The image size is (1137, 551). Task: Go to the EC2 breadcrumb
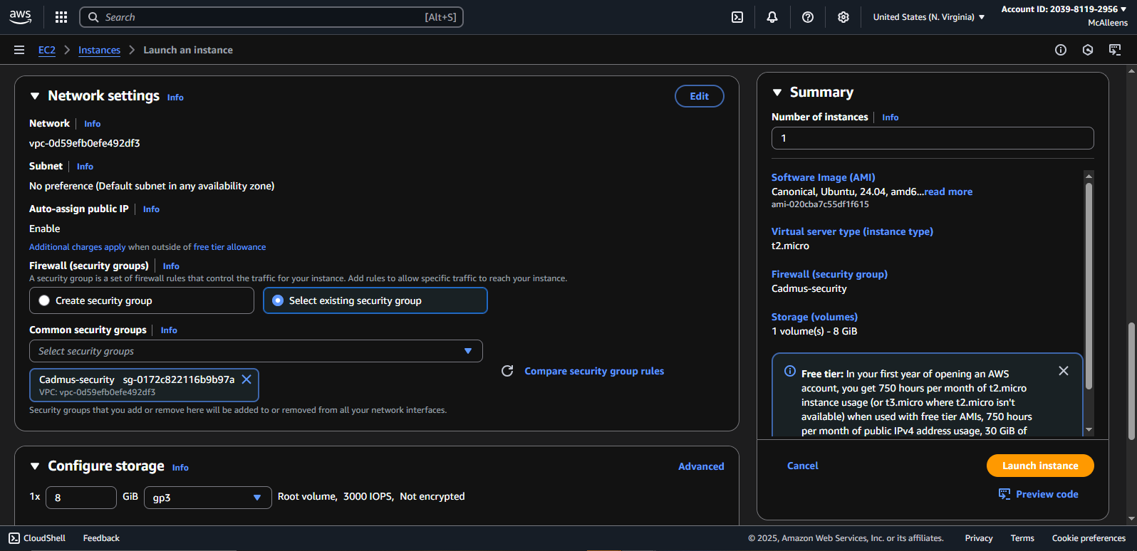(47, 50)
